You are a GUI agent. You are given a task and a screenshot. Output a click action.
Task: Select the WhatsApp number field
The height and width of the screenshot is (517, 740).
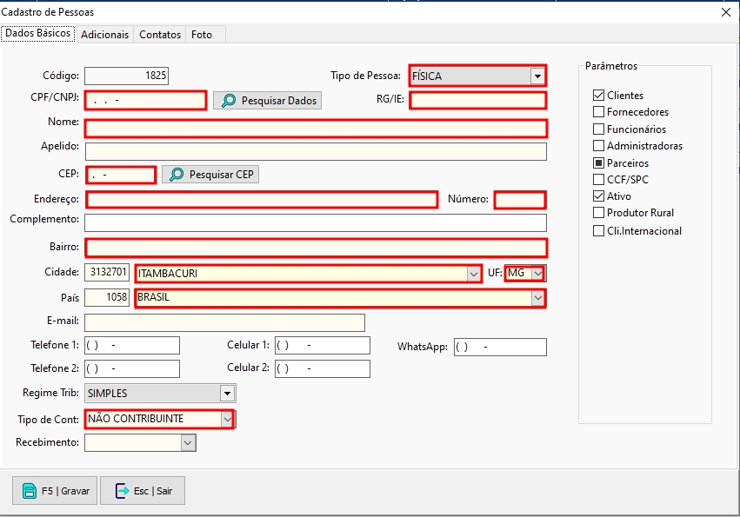[500, 348]
